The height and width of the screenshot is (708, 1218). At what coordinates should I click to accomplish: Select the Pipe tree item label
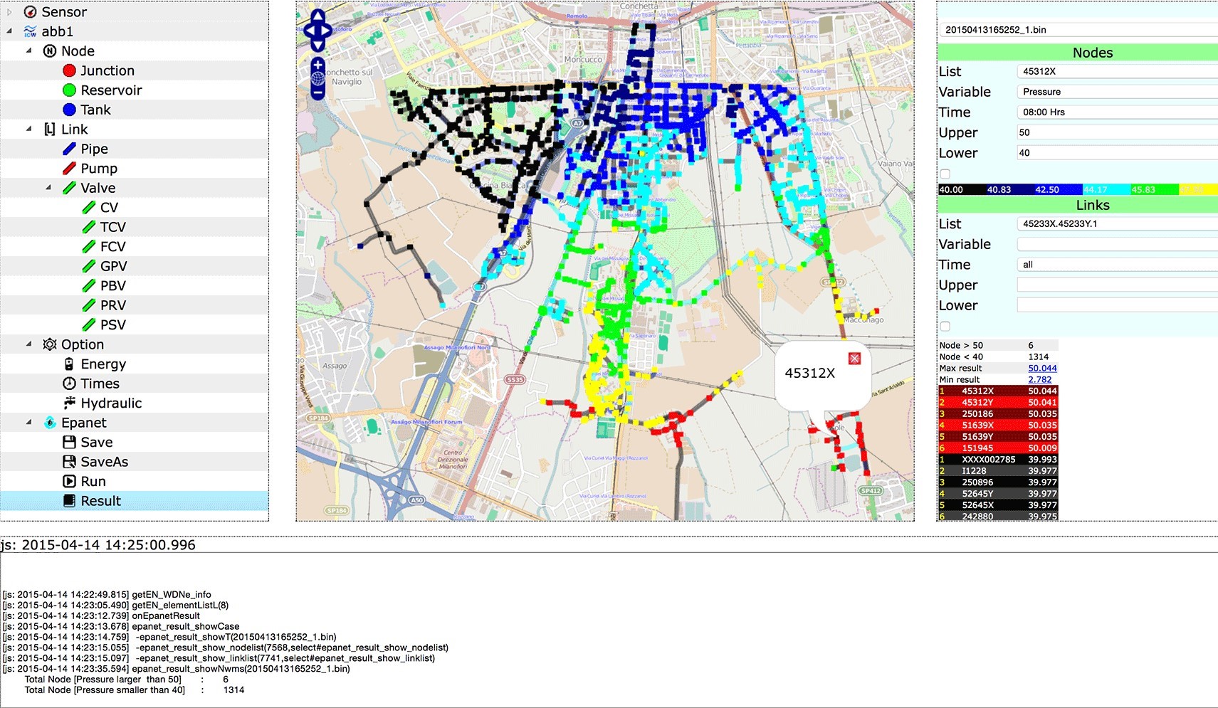click(94, 149)
